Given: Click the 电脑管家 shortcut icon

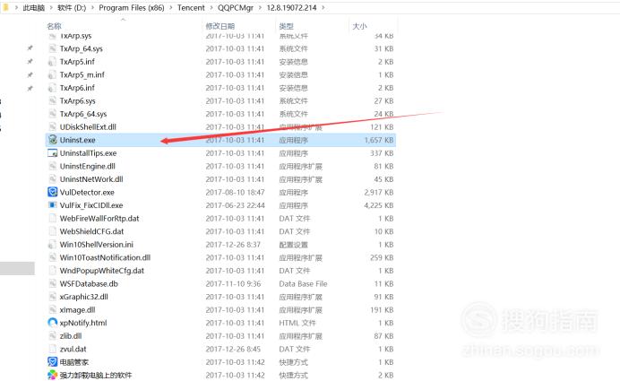Looking at the screenshot, I should point(52,362).
